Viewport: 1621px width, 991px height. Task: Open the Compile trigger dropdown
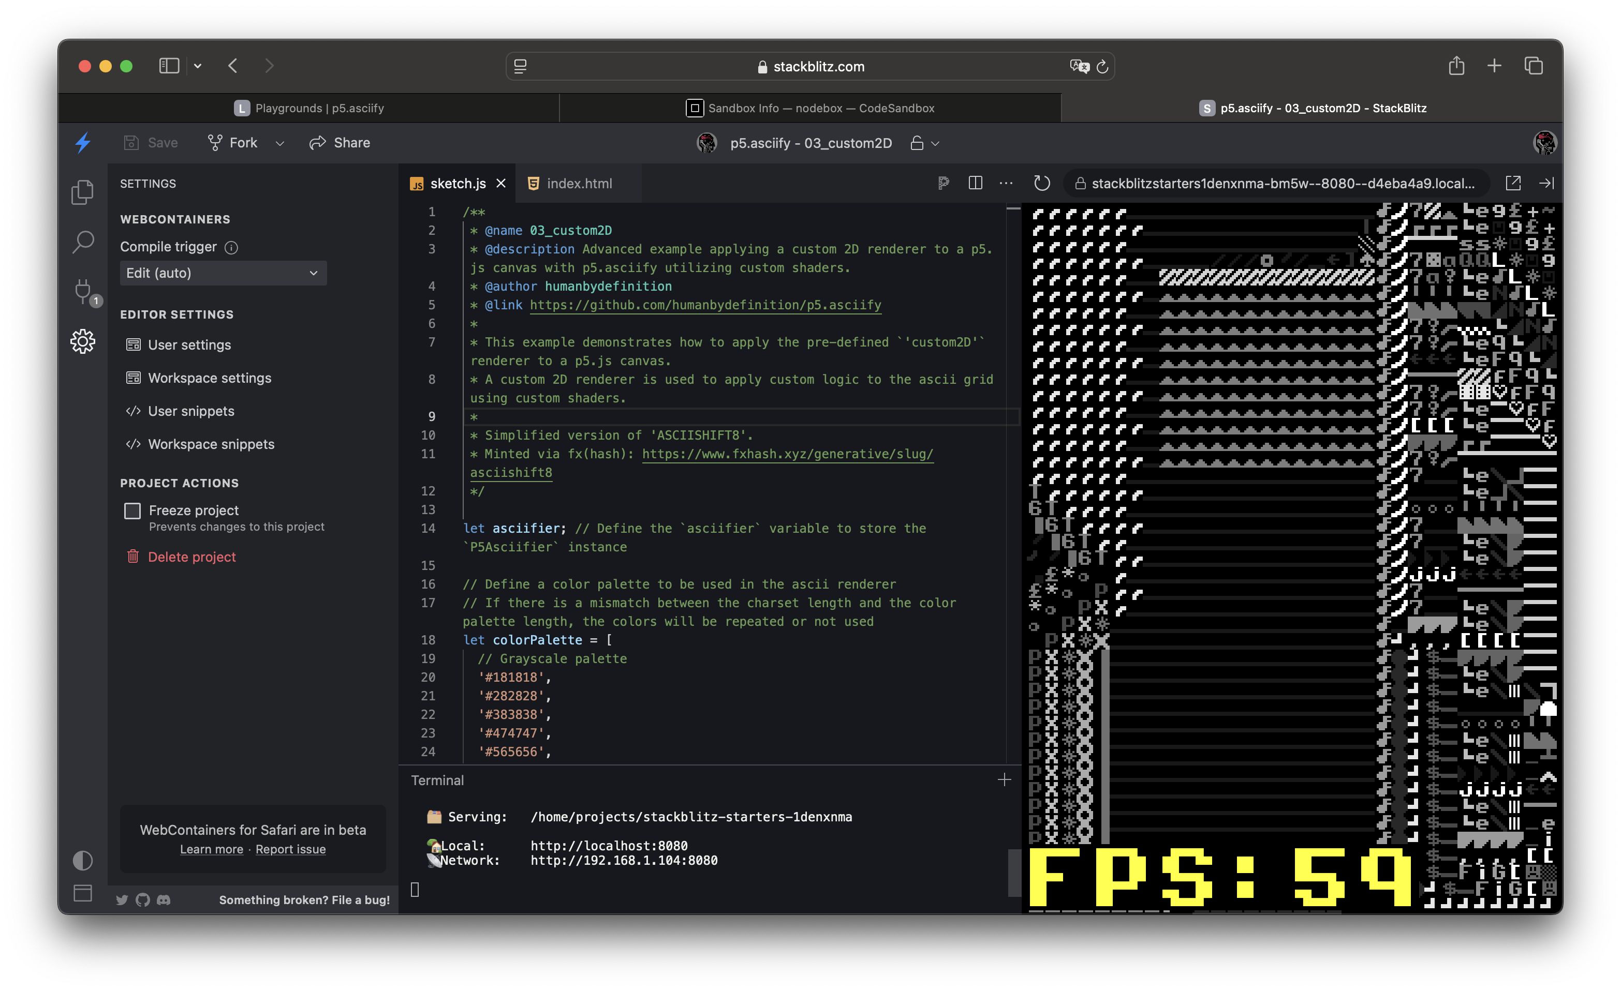point(223,273)
